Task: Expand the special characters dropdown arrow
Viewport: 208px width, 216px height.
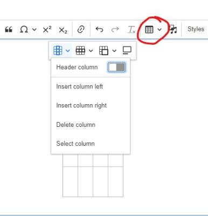Action: [34, 29]
